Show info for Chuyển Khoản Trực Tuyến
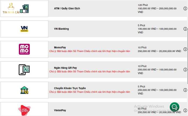The width and height of the screenshot is (188, 116). 185,90
